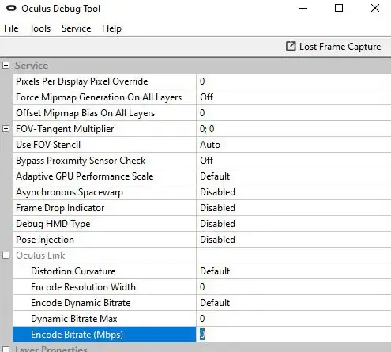Image resolution: width=391 pixels, height=352 pixels.
Task: Select Use FOV Stencil row
Action: pyautogui.click(x=104, y=145)
